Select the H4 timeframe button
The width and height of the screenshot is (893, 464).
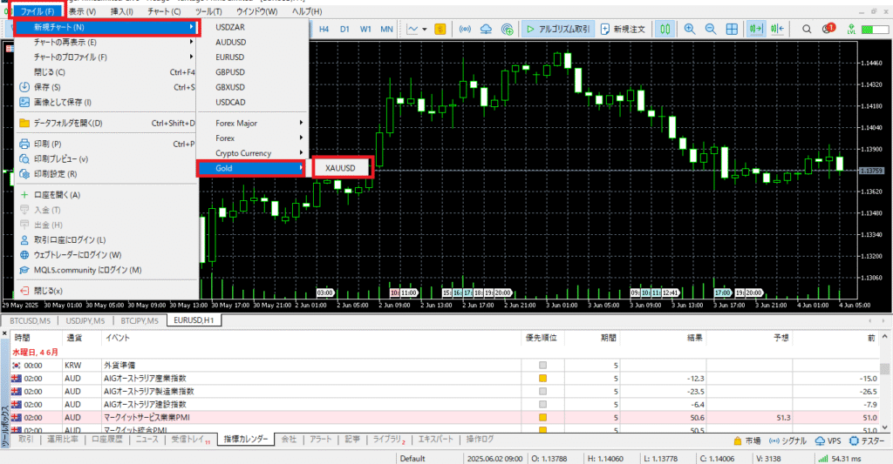pyautogui.click(x=324, y=29)
